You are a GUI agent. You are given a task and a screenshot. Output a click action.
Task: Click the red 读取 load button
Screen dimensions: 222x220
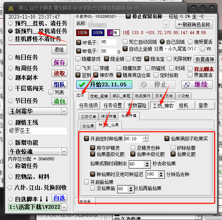[59, 73]
